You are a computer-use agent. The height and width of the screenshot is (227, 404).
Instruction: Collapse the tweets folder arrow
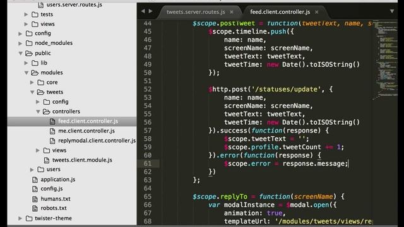(32, 92)
